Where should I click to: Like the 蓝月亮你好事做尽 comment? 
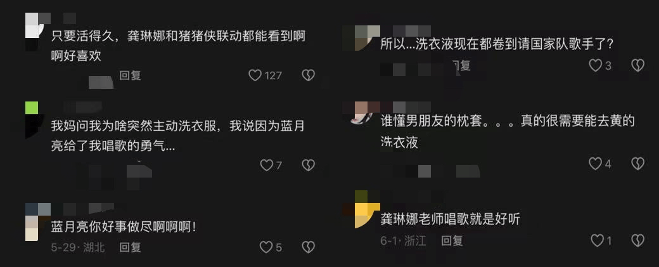pyautogui.click(x=266, y=247)
